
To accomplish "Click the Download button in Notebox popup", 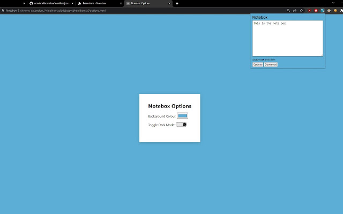I will (271, 65).
